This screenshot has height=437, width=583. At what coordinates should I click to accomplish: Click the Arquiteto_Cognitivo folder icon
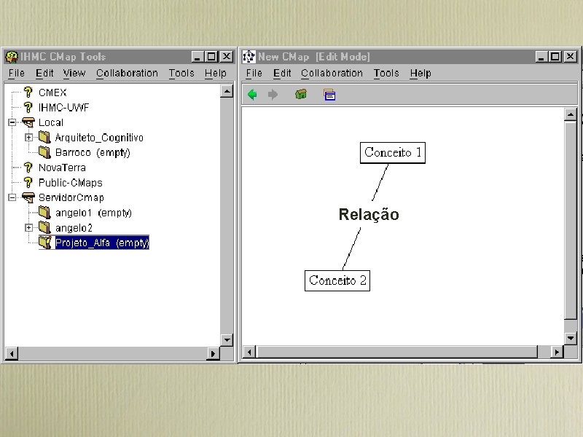pyautogui.click(x=44, y=137)
